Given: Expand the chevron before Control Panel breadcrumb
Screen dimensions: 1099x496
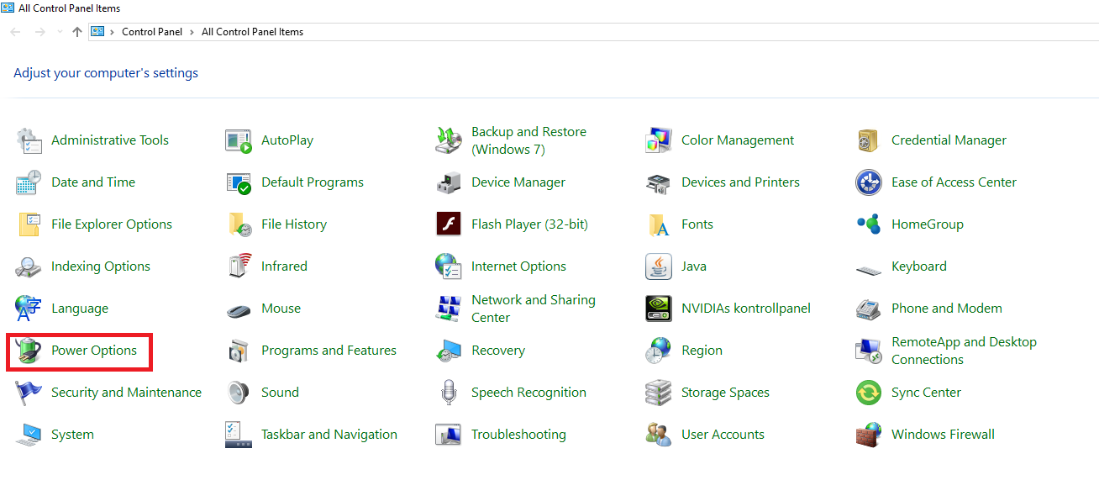Looking at the screenshot, I should click(113, 32).
